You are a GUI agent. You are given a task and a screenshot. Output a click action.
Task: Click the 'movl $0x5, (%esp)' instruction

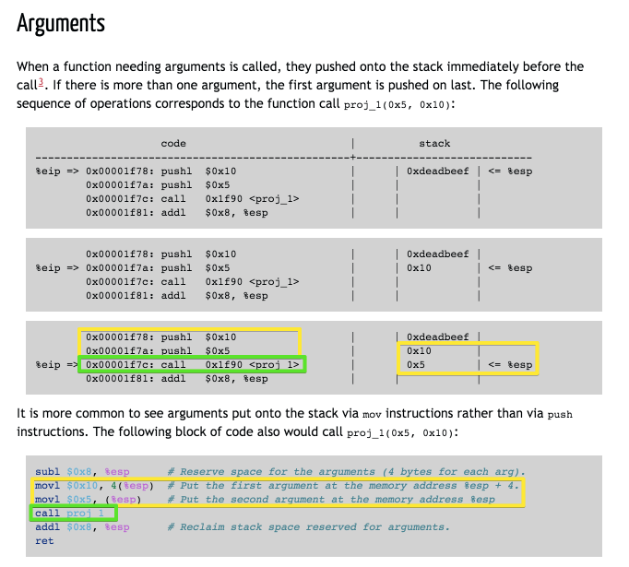[x=89, y=499]
